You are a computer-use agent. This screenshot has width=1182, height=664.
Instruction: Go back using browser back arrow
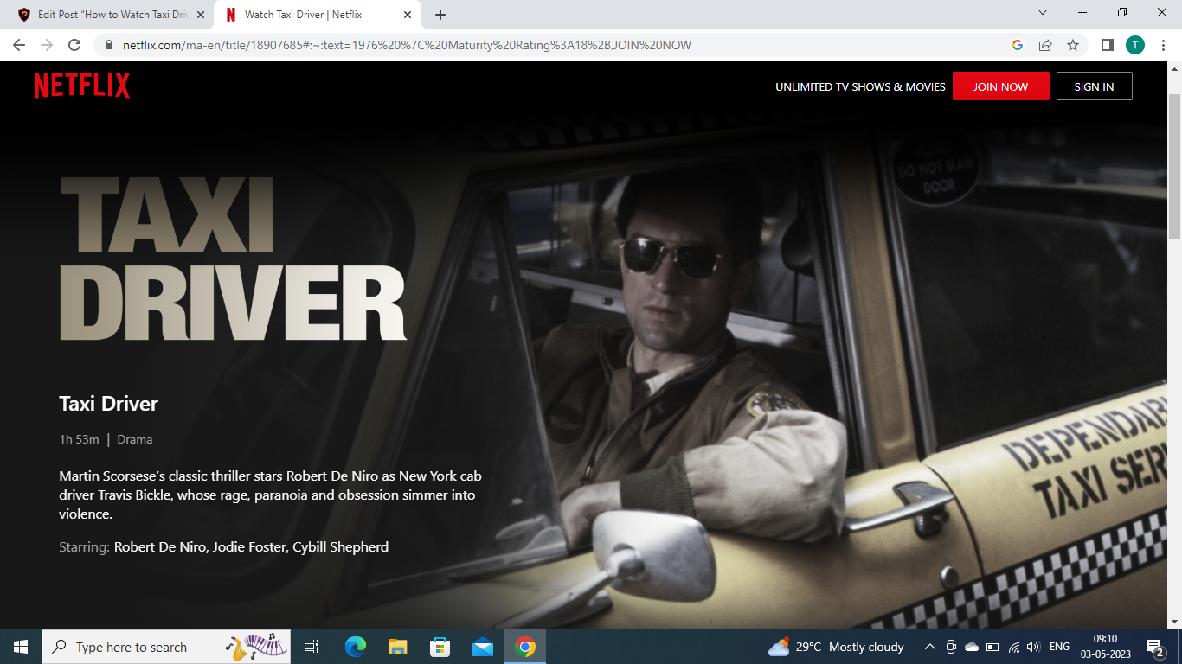tap(19, 45)
